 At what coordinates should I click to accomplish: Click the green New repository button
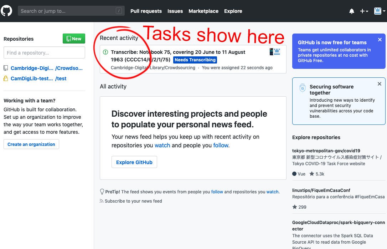[74, 39]
